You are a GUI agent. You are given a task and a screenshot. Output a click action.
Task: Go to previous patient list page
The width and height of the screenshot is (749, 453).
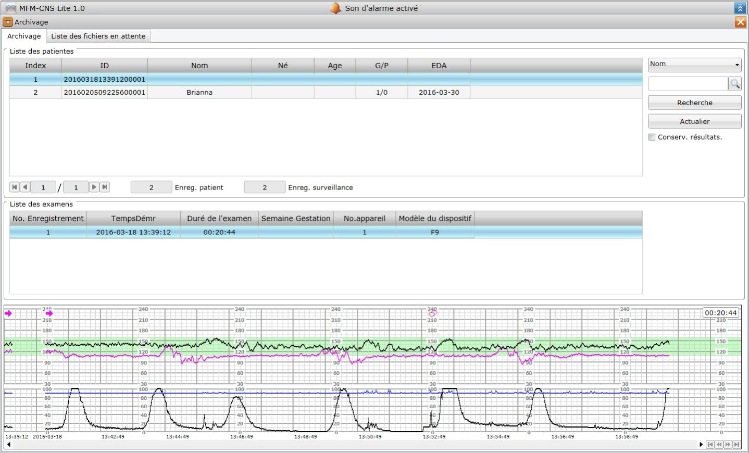coord(24,187)
